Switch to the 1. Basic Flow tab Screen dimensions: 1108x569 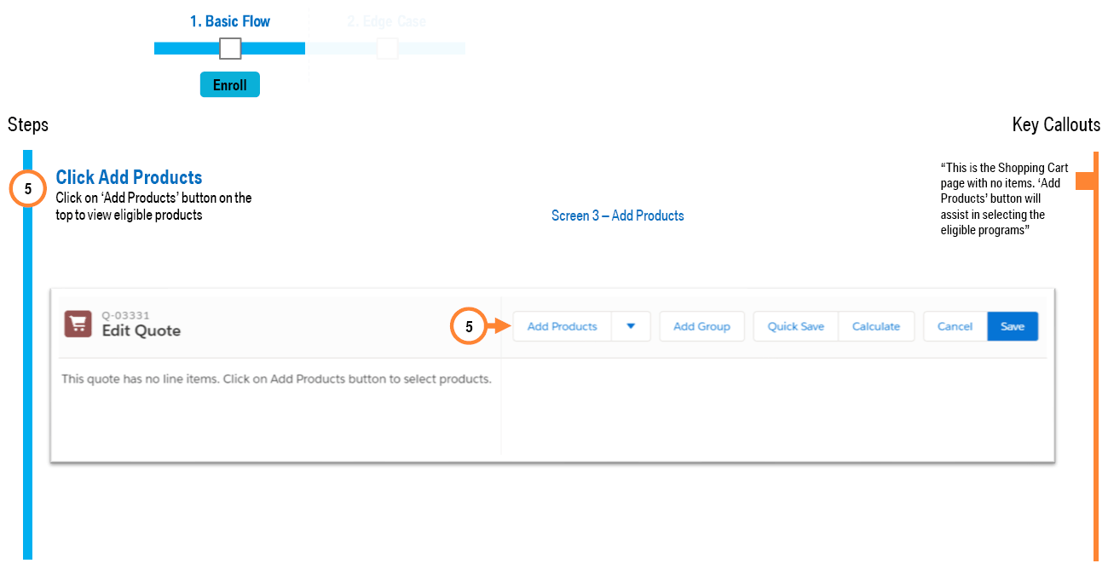229,21
